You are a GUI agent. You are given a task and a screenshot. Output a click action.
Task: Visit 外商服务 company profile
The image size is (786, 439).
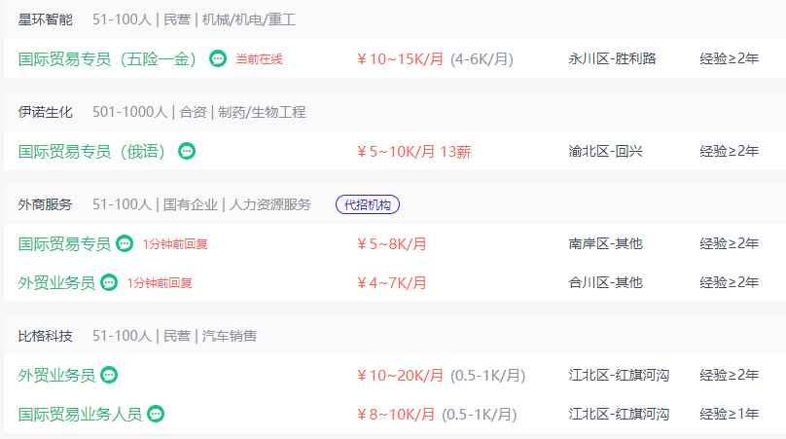pyautogui.click(x=45, y=204)
